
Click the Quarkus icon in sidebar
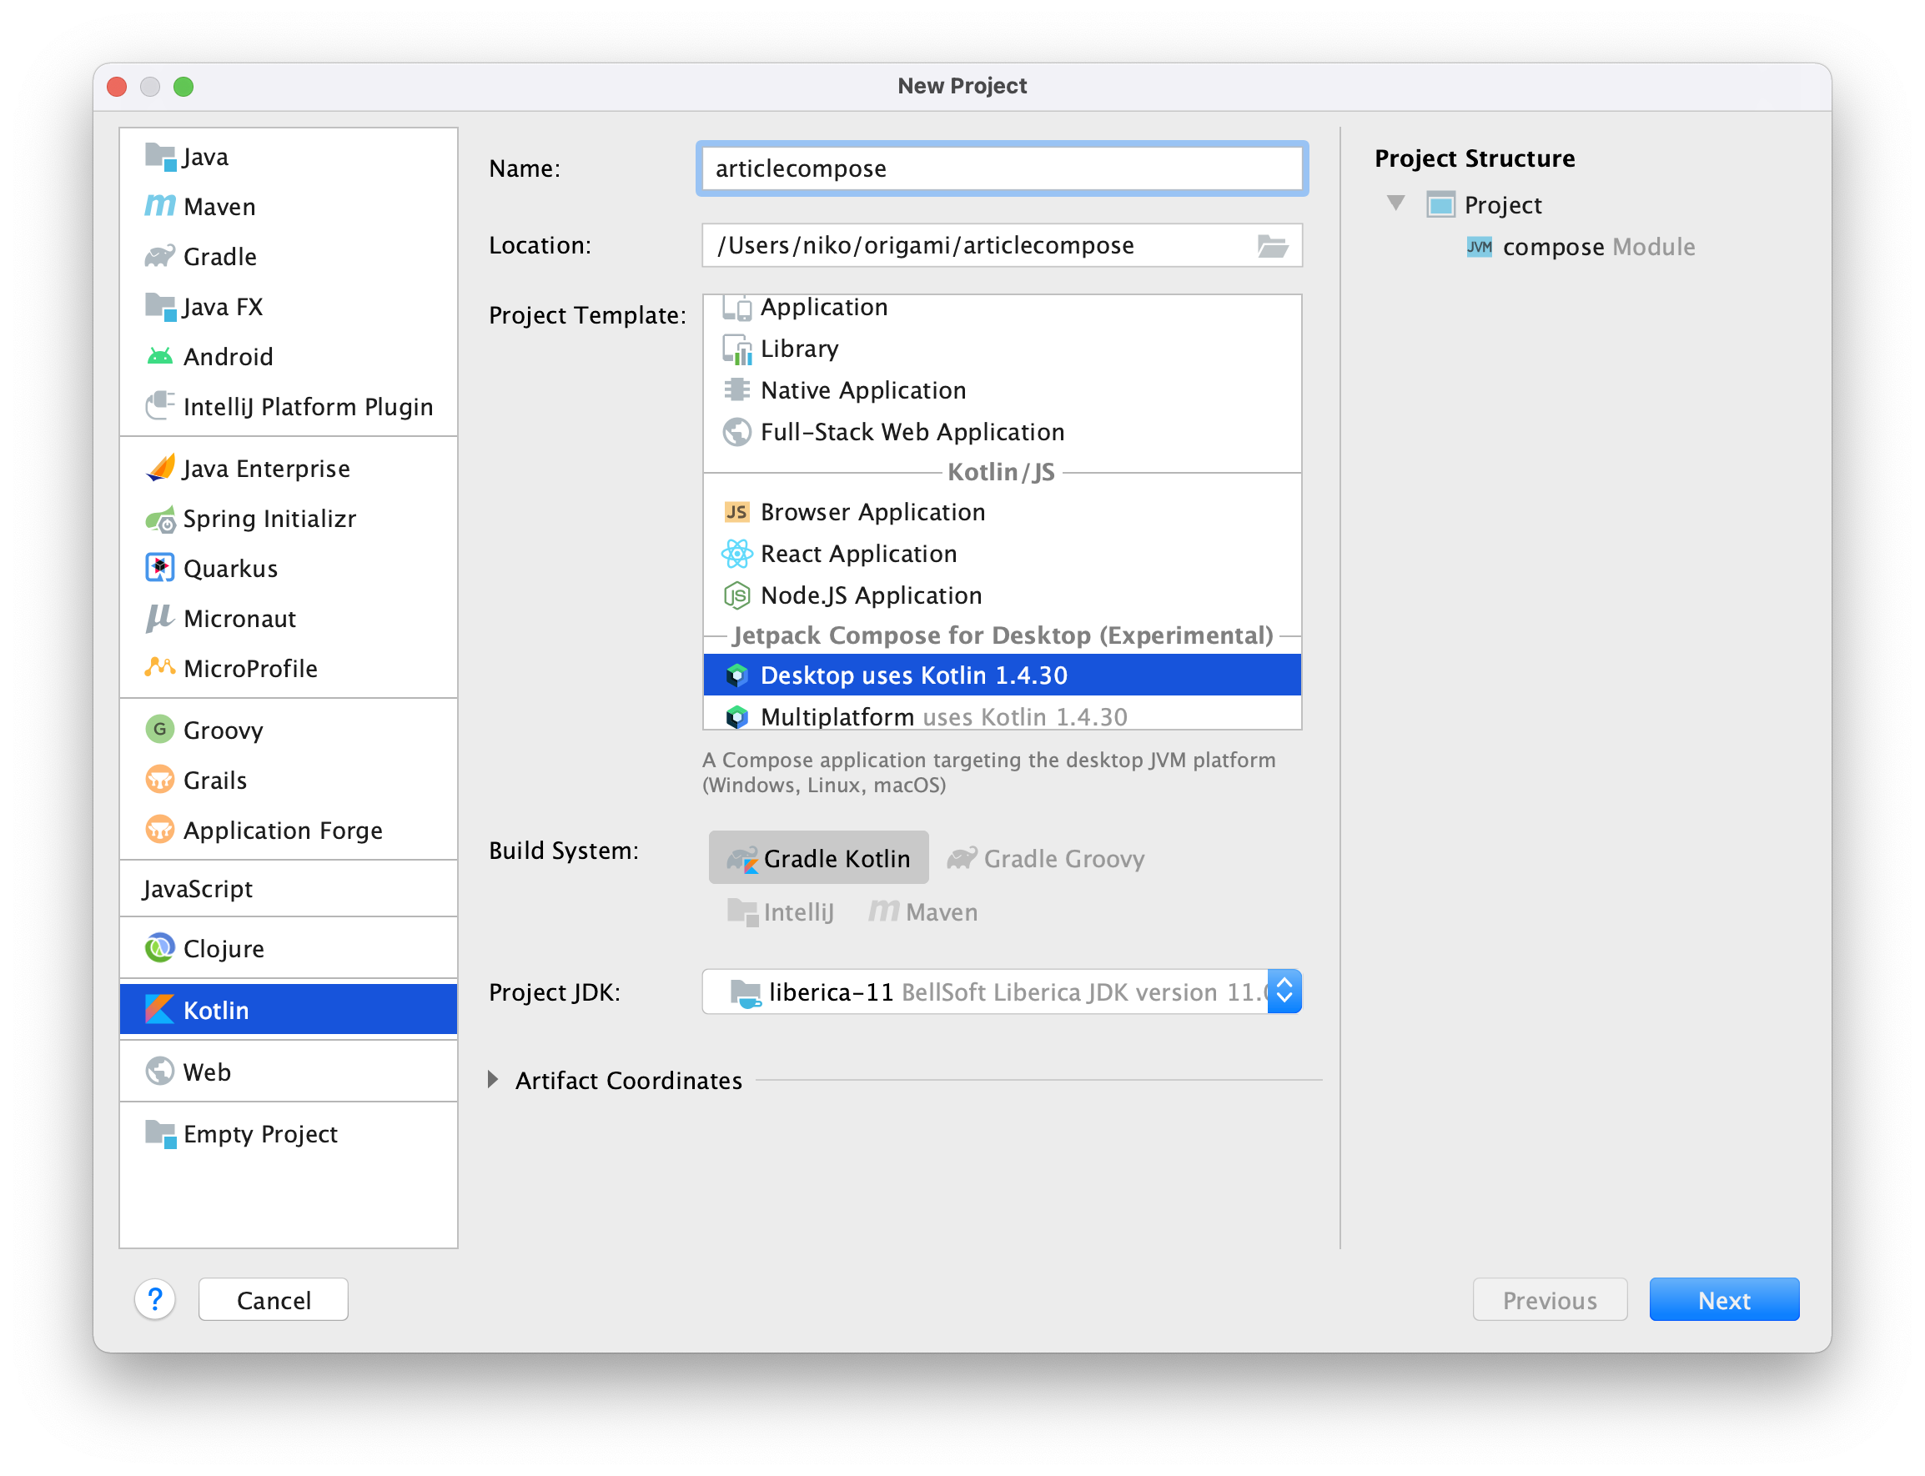(160, 569)
